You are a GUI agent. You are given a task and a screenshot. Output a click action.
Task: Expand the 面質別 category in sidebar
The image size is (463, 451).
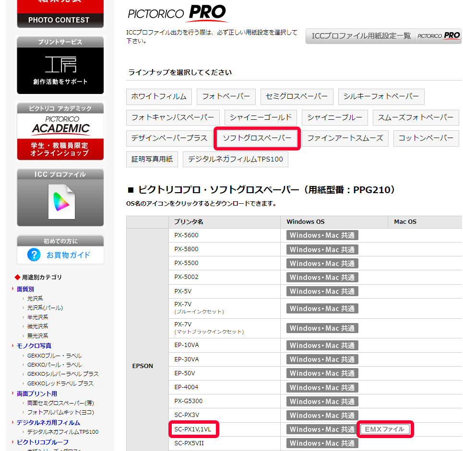tap(25, 289)
